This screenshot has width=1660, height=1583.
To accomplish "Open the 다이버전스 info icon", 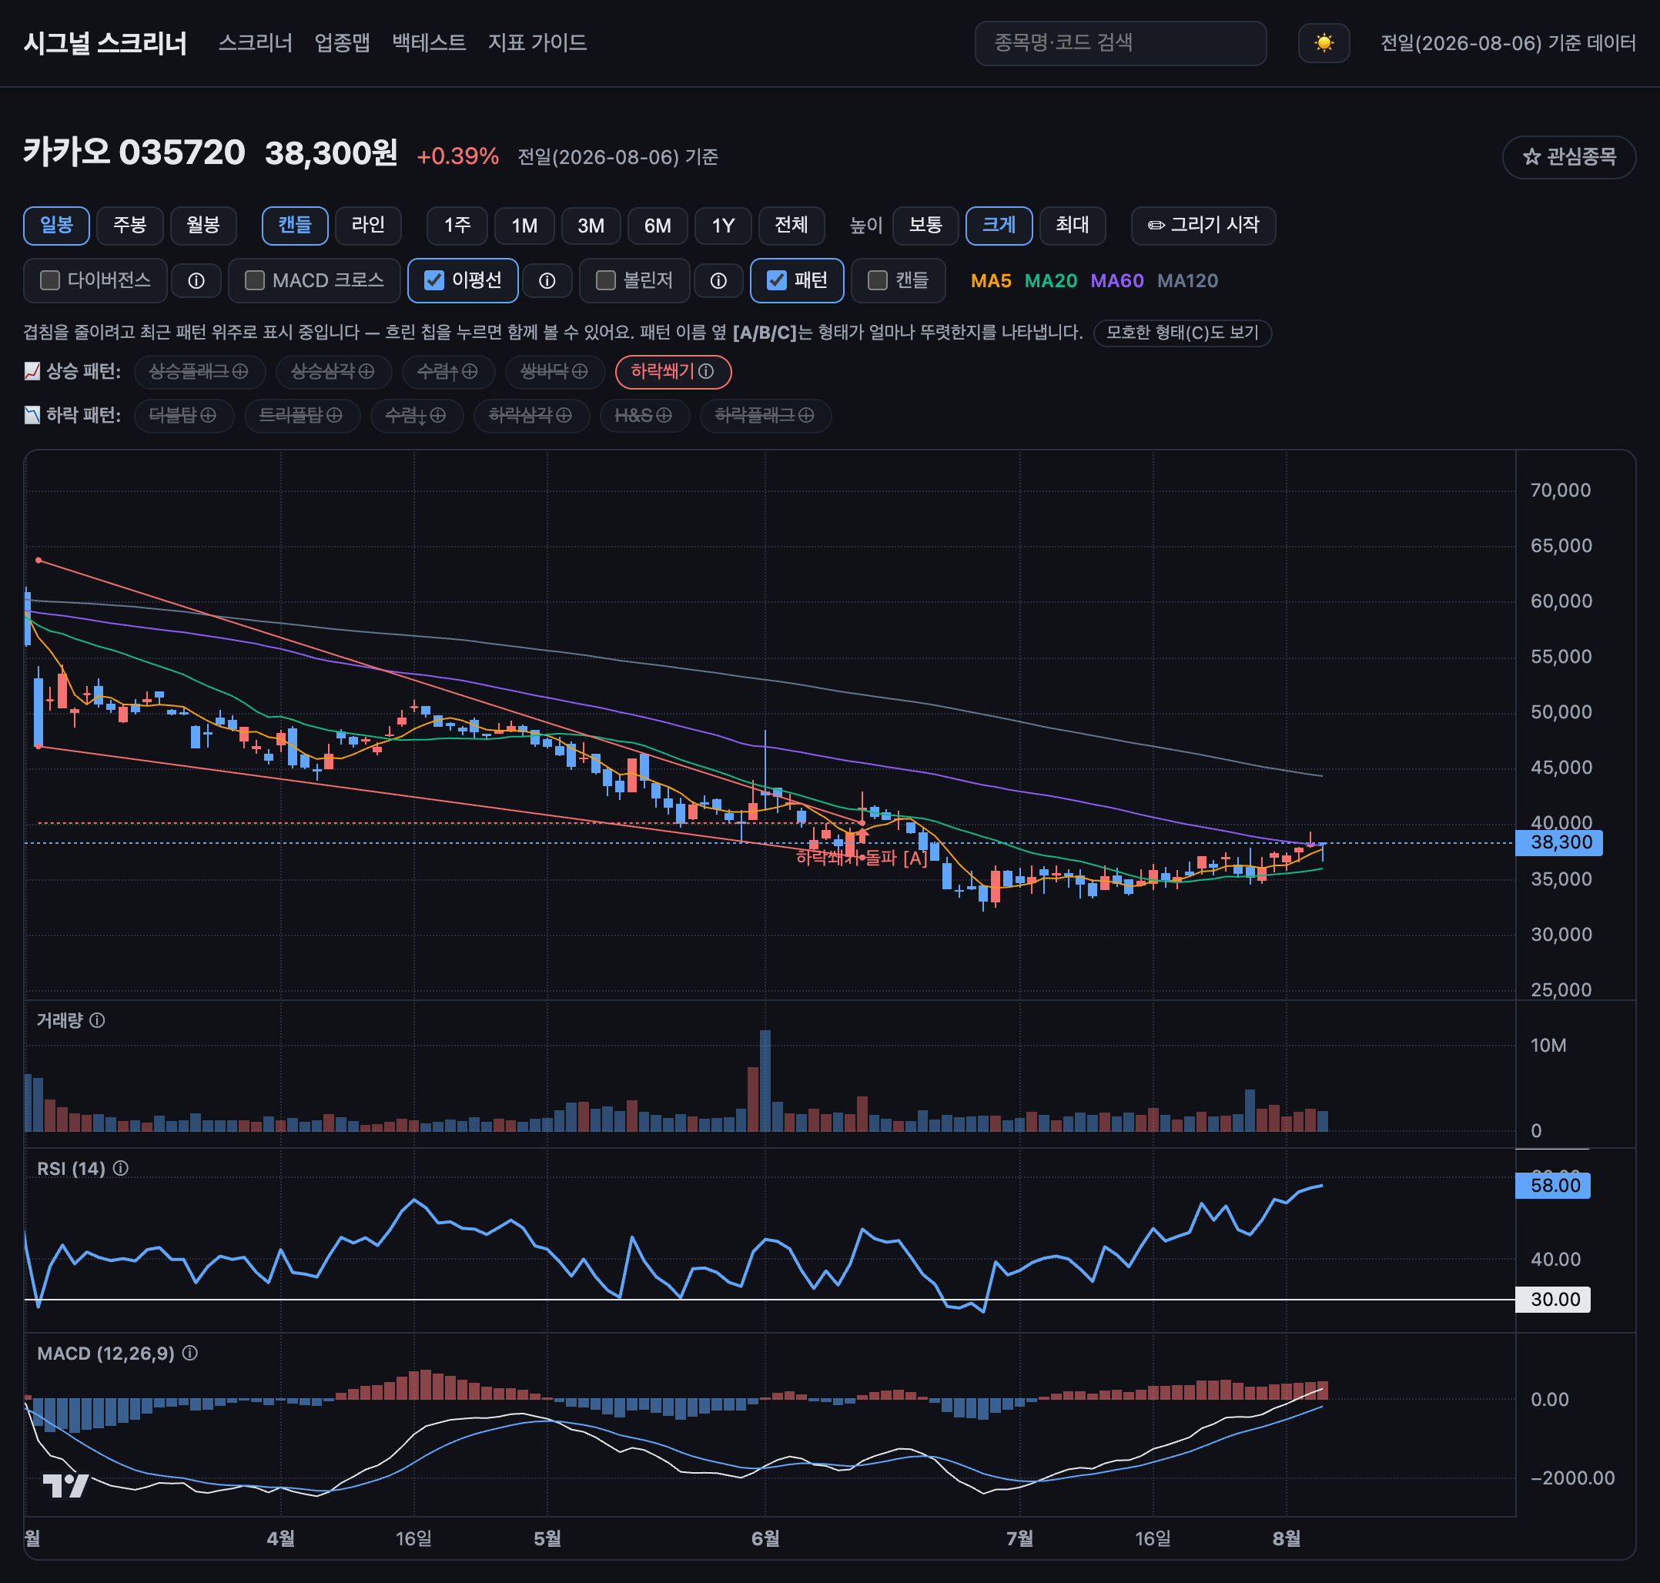I will (x=196, y=281).
